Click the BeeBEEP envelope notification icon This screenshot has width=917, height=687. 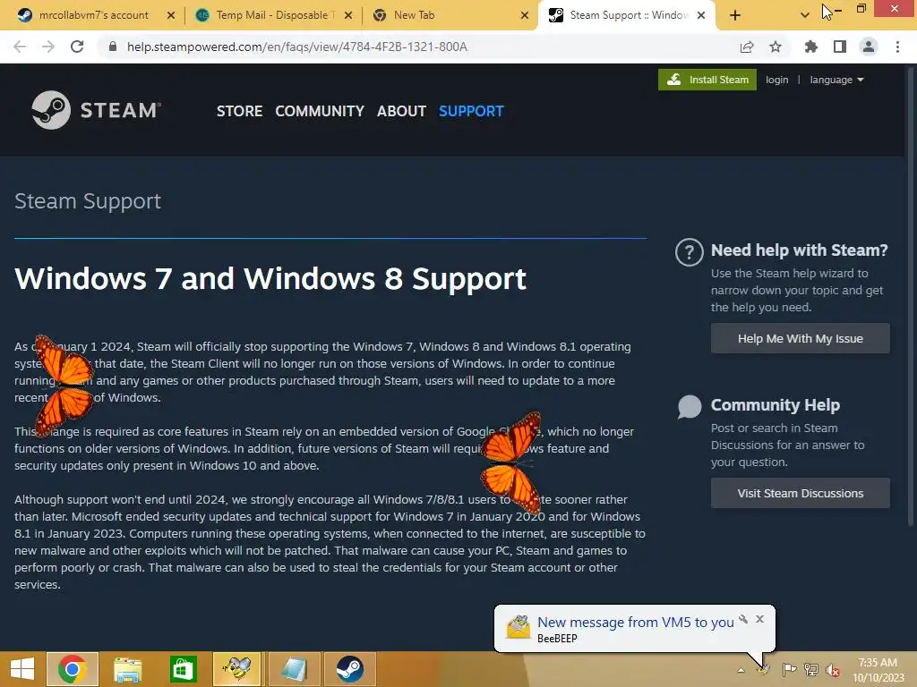pos(518,628)
